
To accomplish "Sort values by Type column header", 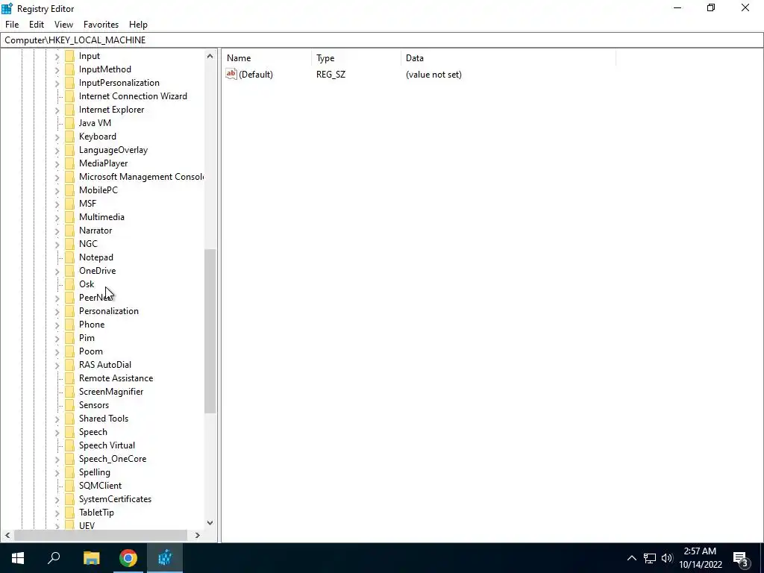I will tap(356, 58).
